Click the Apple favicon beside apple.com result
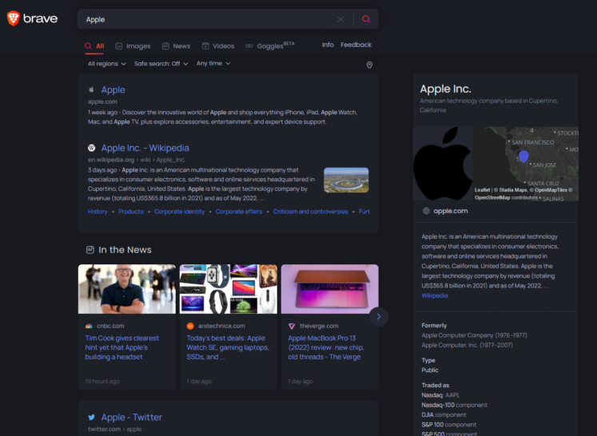This screenshot has width=597, height=436. click(x=91, y=89)
